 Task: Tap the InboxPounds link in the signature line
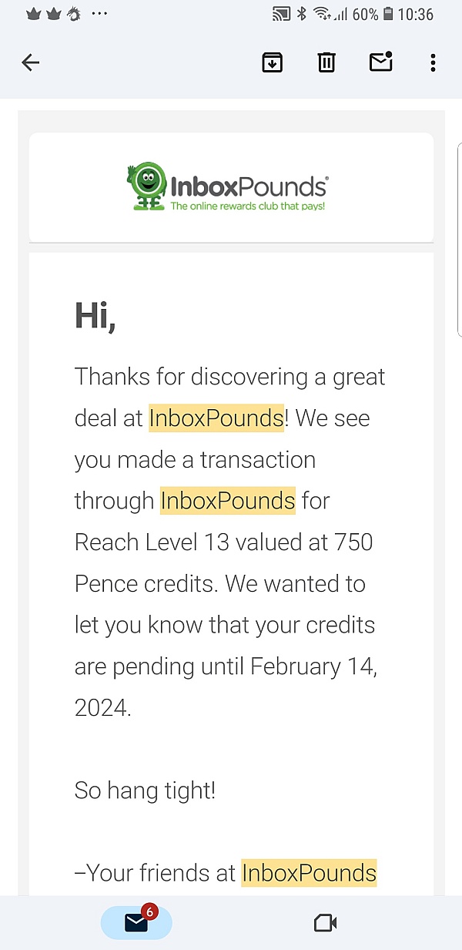coord(309,872)
